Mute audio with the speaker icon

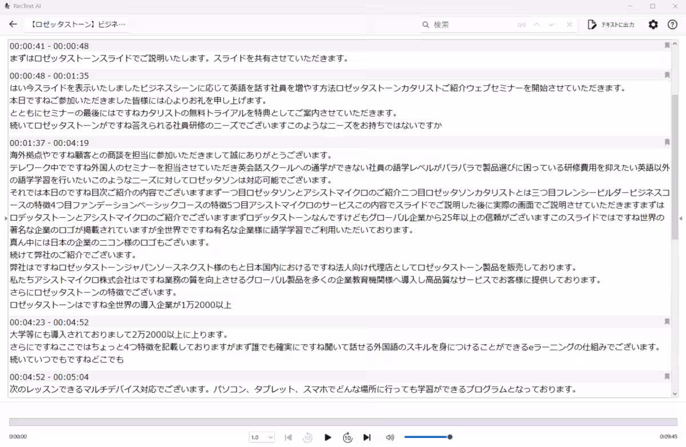point(390,437)
